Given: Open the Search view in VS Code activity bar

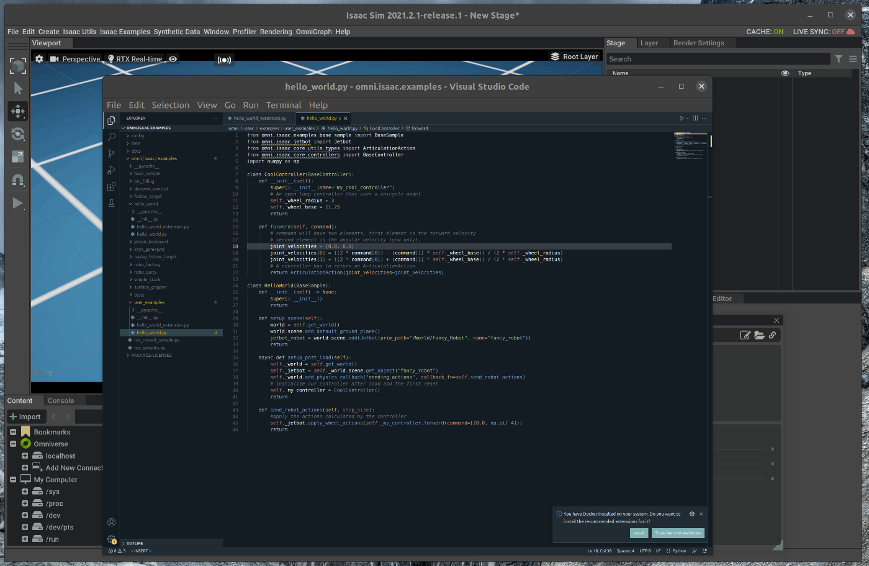Looking at the screenshot, I should [x=111, y=137].
